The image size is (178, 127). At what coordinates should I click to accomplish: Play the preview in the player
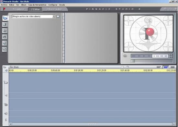144,56
